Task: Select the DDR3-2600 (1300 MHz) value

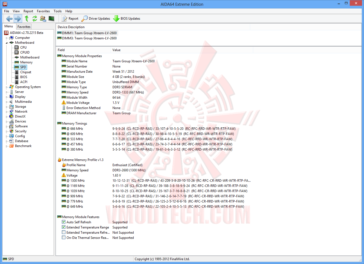Action: (129, 170)
